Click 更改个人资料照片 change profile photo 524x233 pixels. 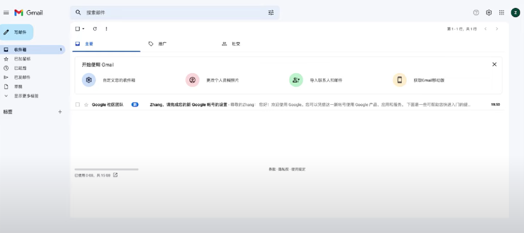point(223,80)
